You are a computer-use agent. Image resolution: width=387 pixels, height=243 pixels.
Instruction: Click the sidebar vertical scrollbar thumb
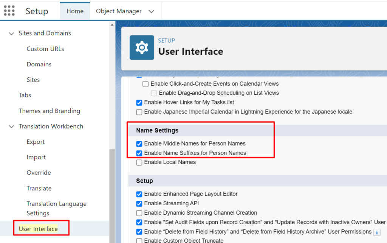pos(112,189)
